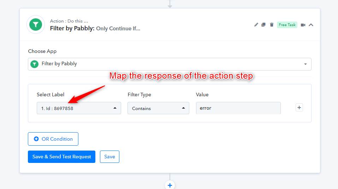Click the Filter by Pabbly text in app selector
This screenshot has width=338, height=189.
[59, 64]
